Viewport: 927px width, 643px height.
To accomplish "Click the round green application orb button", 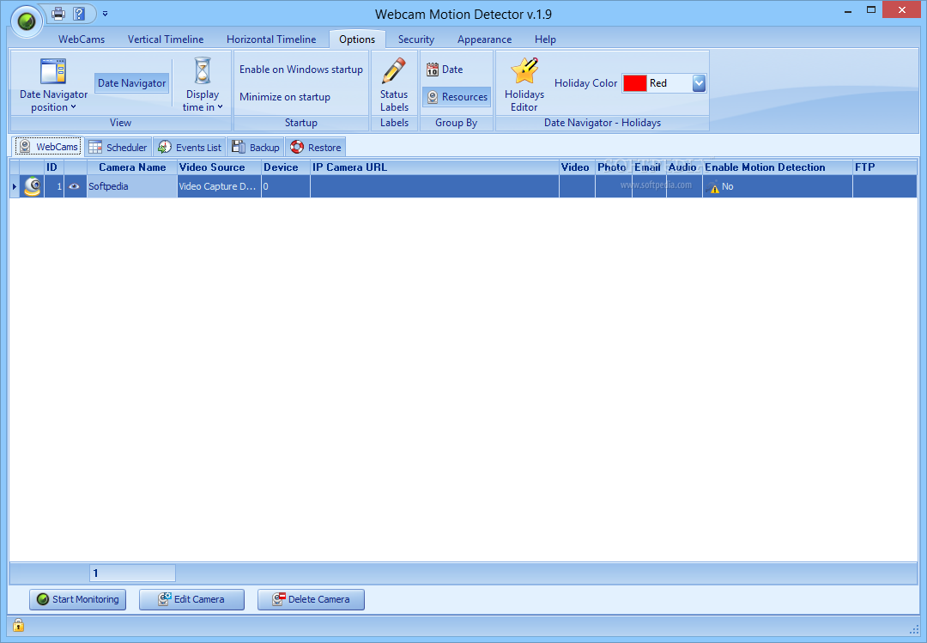I will (x=27, y=21).
